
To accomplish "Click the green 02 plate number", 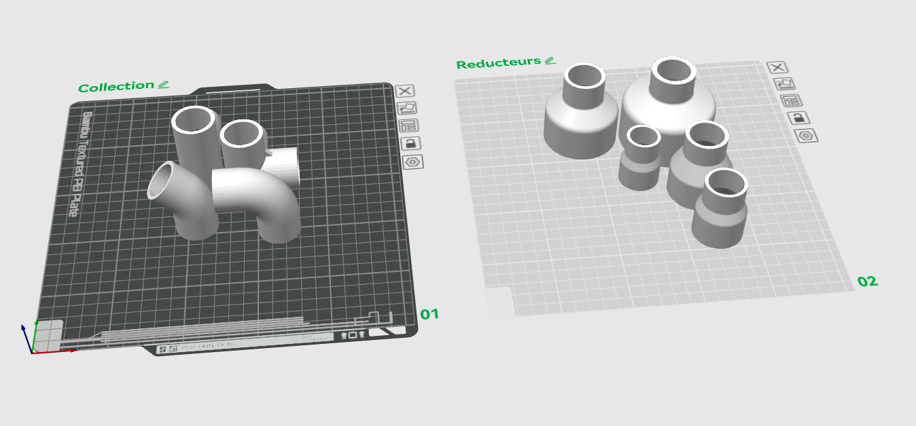I will pyautogui.click(x=867, y=281).
